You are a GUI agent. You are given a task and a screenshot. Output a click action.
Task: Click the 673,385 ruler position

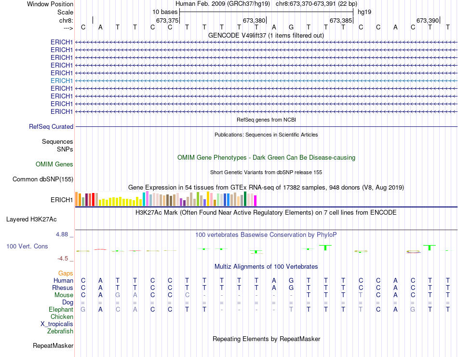tap(340, 20)
